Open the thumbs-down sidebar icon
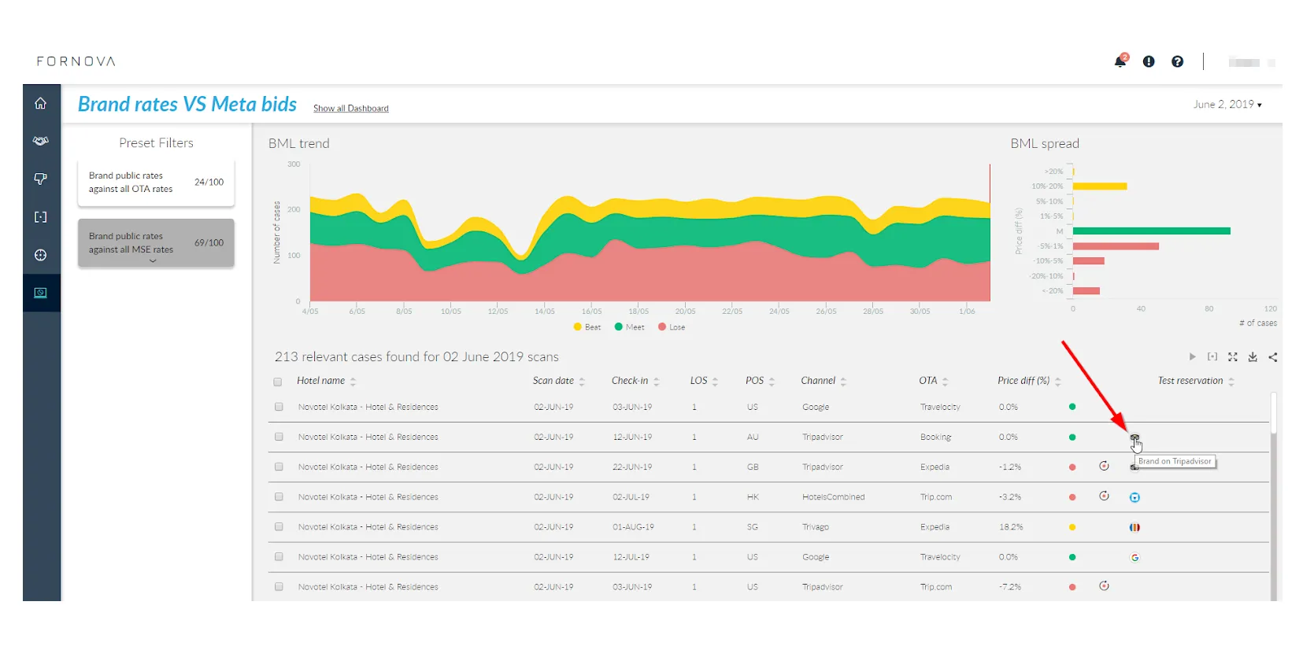1314x657 pixels. pyautogui.click(x=41, y=179)
